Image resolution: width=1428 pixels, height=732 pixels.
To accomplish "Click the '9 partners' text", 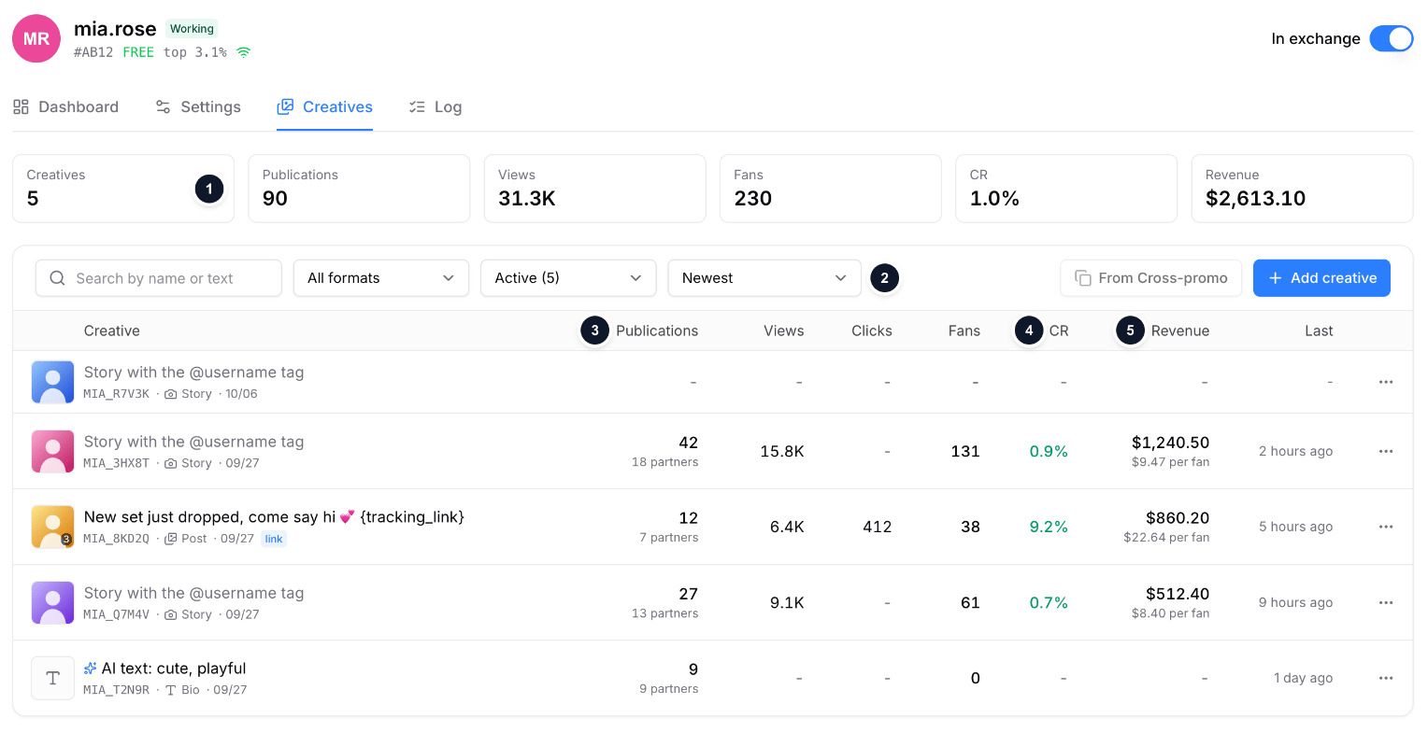I will point(668,689).
